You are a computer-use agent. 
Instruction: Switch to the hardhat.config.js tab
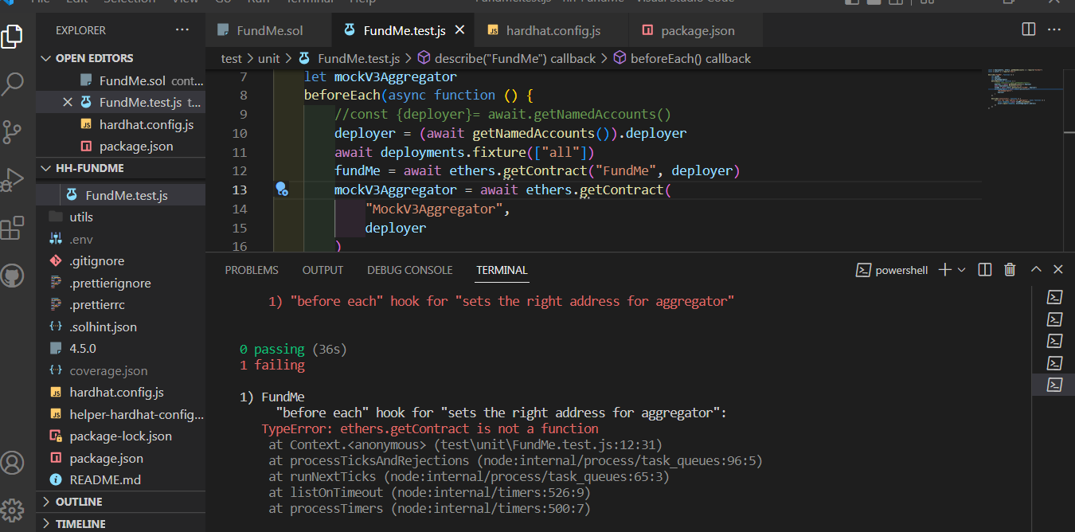tap(553, 31)
